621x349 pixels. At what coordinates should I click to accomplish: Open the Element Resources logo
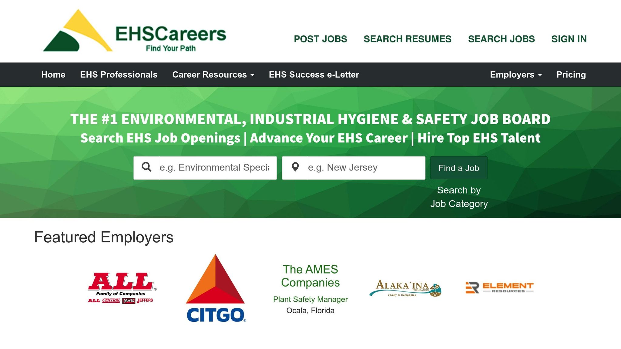click(499, 288)
